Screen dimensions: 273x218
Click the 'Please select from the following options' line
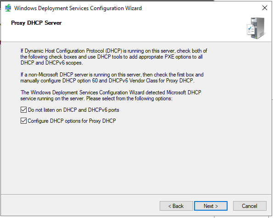coord(129,98)
